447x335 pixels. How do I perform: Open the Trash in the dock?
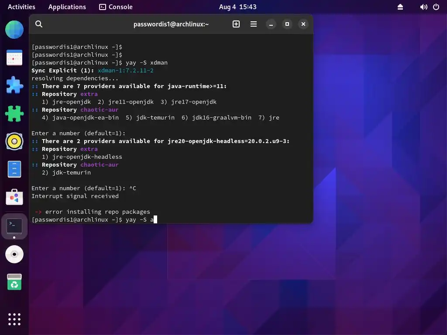click(x=14, y=282)
